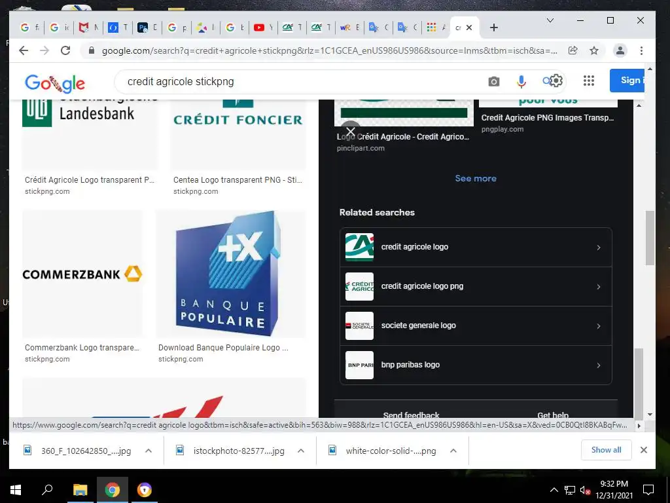Viewport: 670px width, 503px height.
Task: Click the clock showing 9:32 PM
Action: 614,484
